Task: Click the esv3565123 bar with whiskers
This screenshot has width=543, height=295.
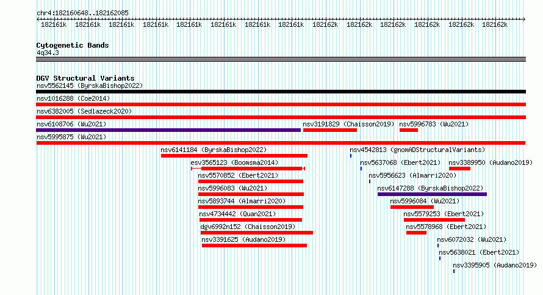Action: tap(248, 169)
